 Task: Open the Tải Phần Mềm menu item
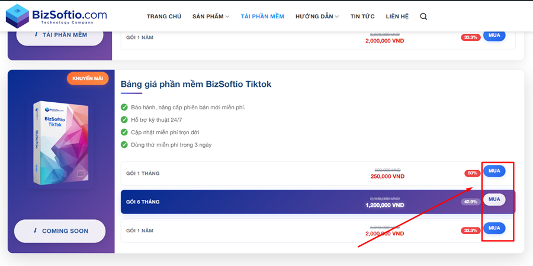[262, 17]
